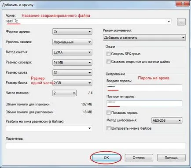Click the Разбить на тома размером label
191x168 pixels.
(x=35, y=121)
